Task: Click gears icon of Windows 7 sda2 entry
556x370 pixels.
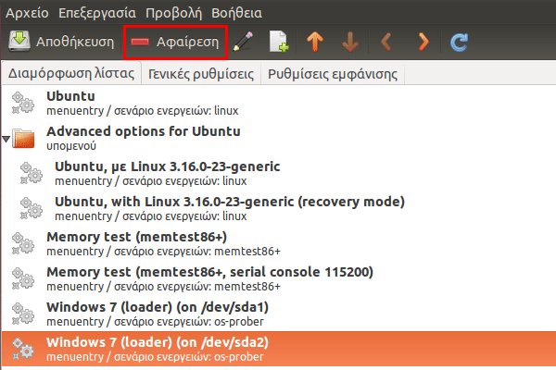Action: click(23, 349)
